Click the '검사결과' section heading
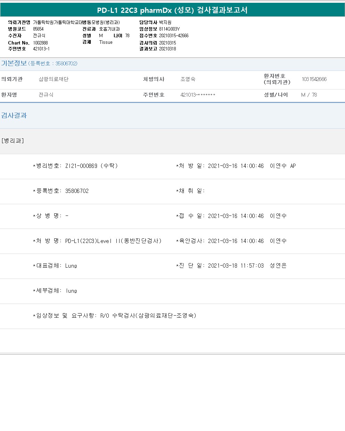Viewport: 345px width, 431px height. point(14,115)
